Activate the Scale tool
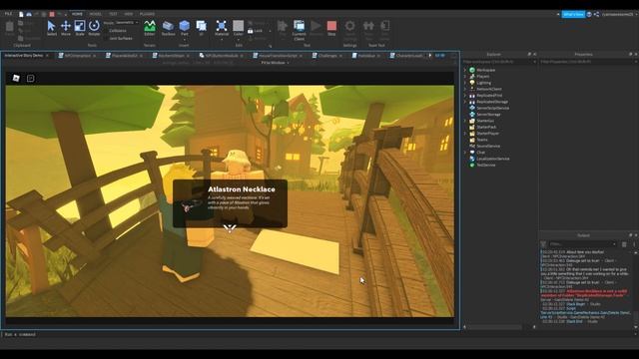The image size is (639, 359). click(80, 28)
